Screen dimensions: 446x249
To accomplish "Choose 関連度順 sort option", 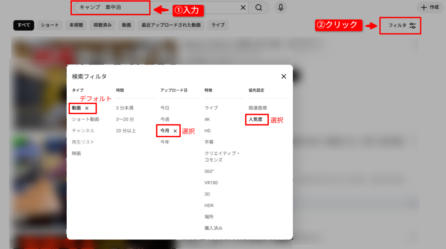I will [x=257, y=108].
